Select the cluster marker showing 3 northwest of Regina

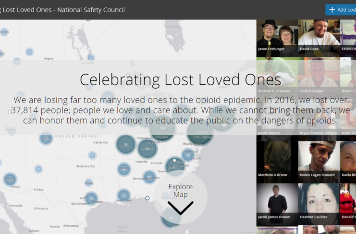pyautogui.click(x=29, y=52)
